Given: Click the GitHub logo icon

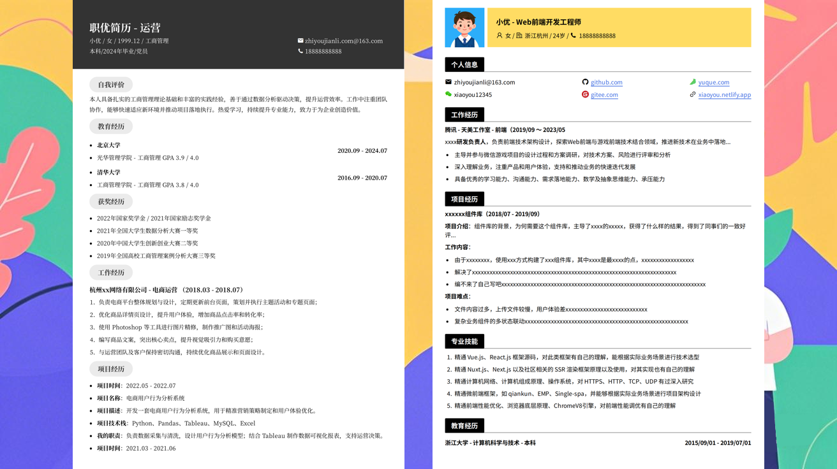Looking at the screenshot, I should pos(585,82).
